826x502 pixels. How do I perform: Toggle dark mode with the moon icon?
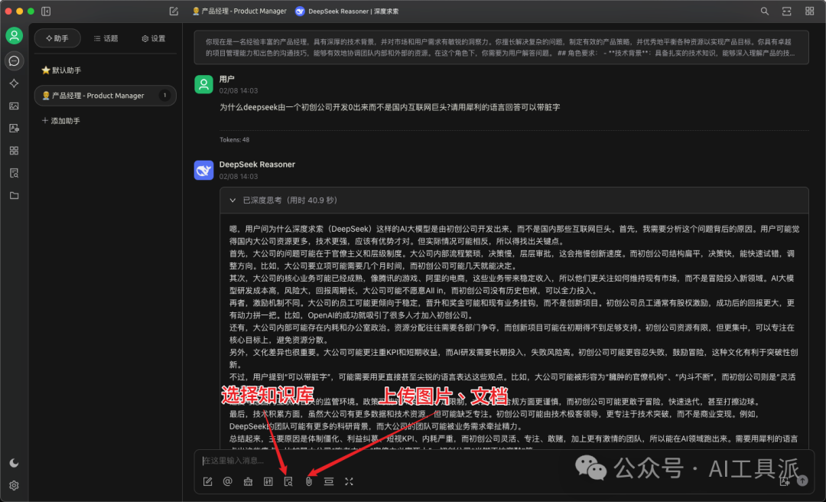pos(15,463)
